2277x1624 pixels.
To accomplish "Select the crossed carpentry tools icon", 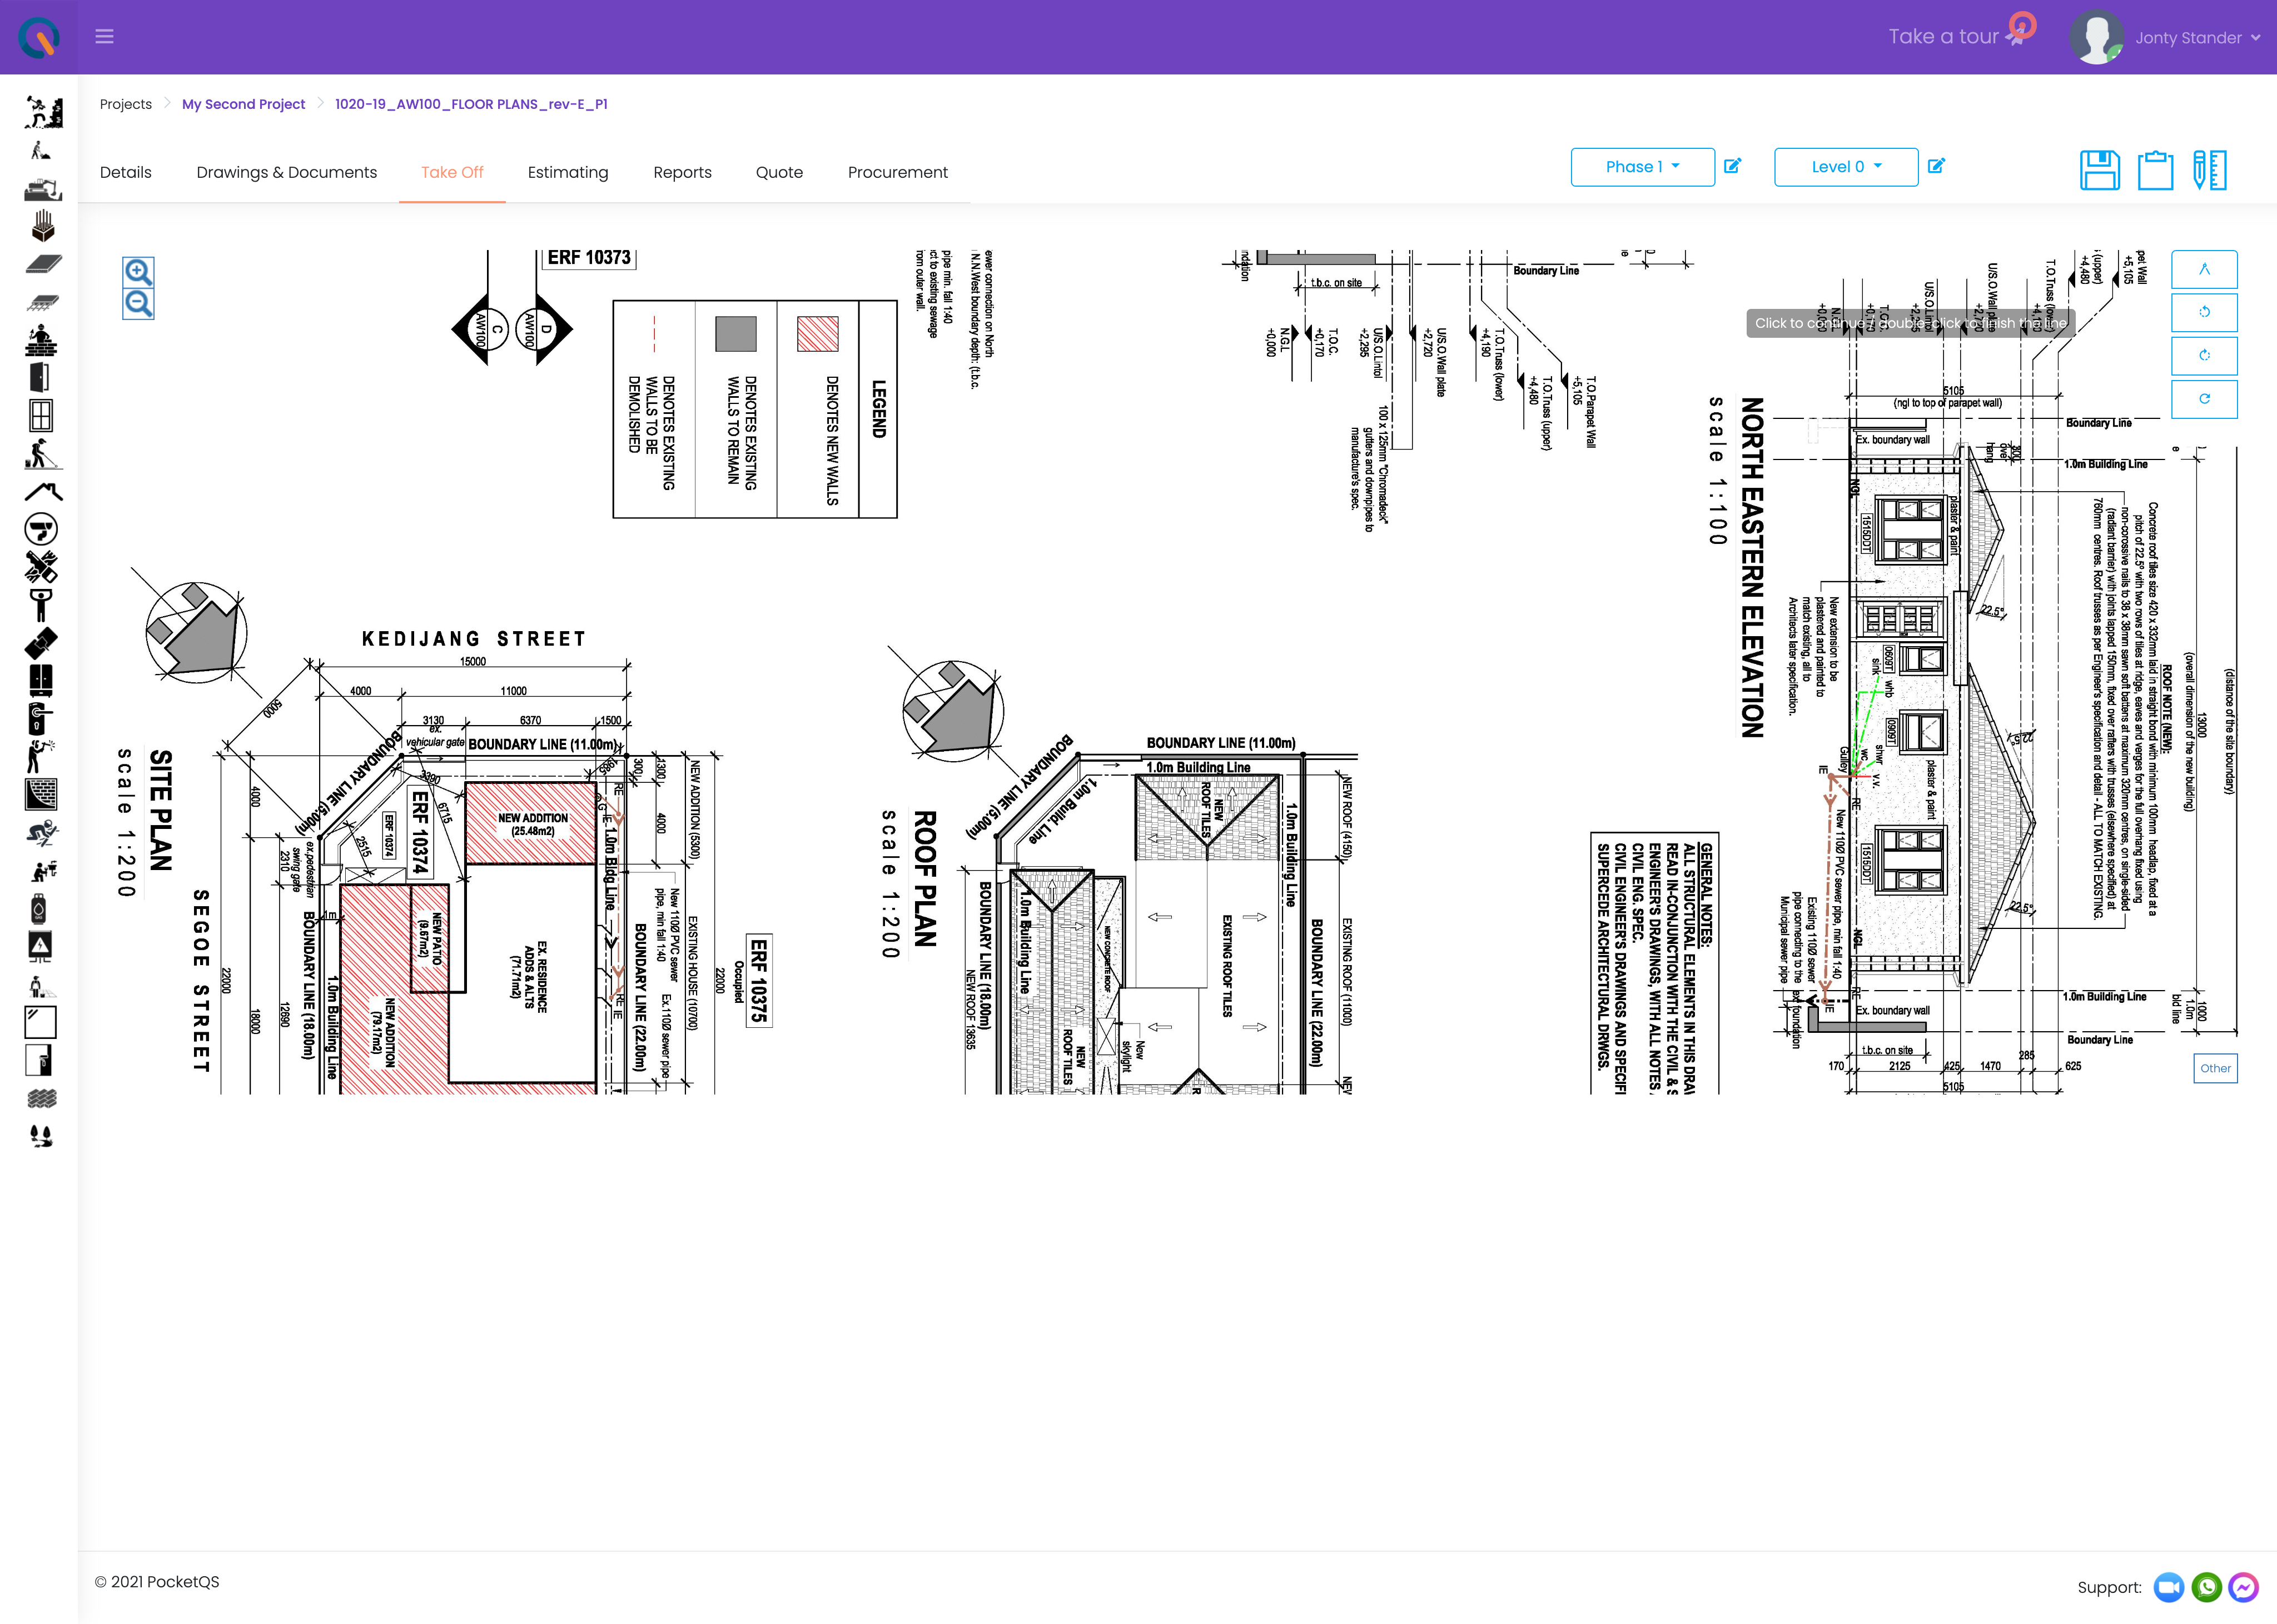I will click(41, 567).
